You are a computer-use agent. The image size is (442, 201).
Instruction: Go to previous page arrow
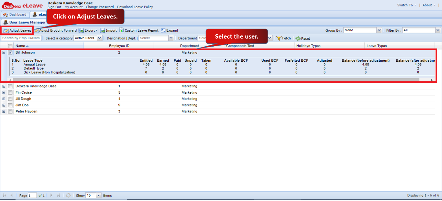pyautogui.click(x=12, y=195)
